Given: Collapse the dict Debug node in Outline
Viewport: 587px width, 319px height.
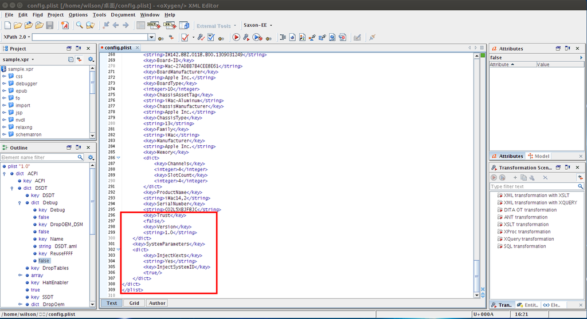Looking at the screenshot, I should [x=19, y=203].
